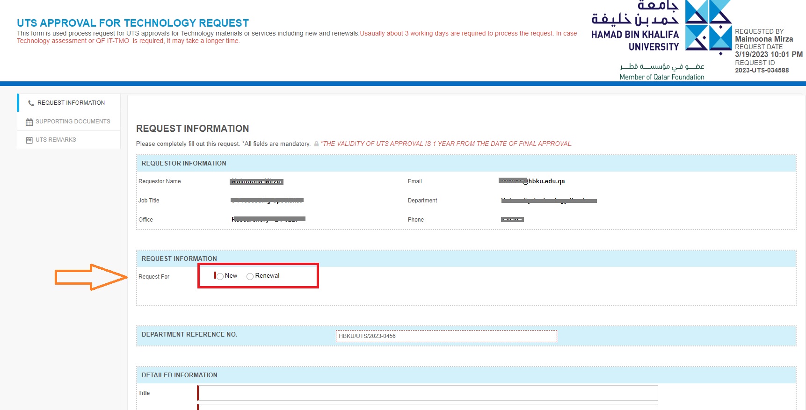Screen dimensions: 806x410
Task: Click the Job Title label
Action: pyautogui.click(x=149, y=201)
